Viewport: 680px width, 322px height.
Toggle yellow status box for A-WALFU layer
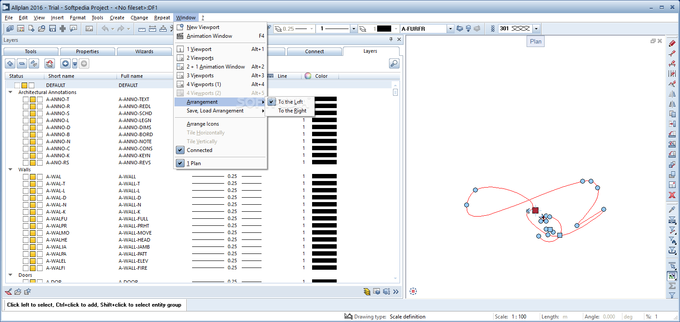click(33, 219)
